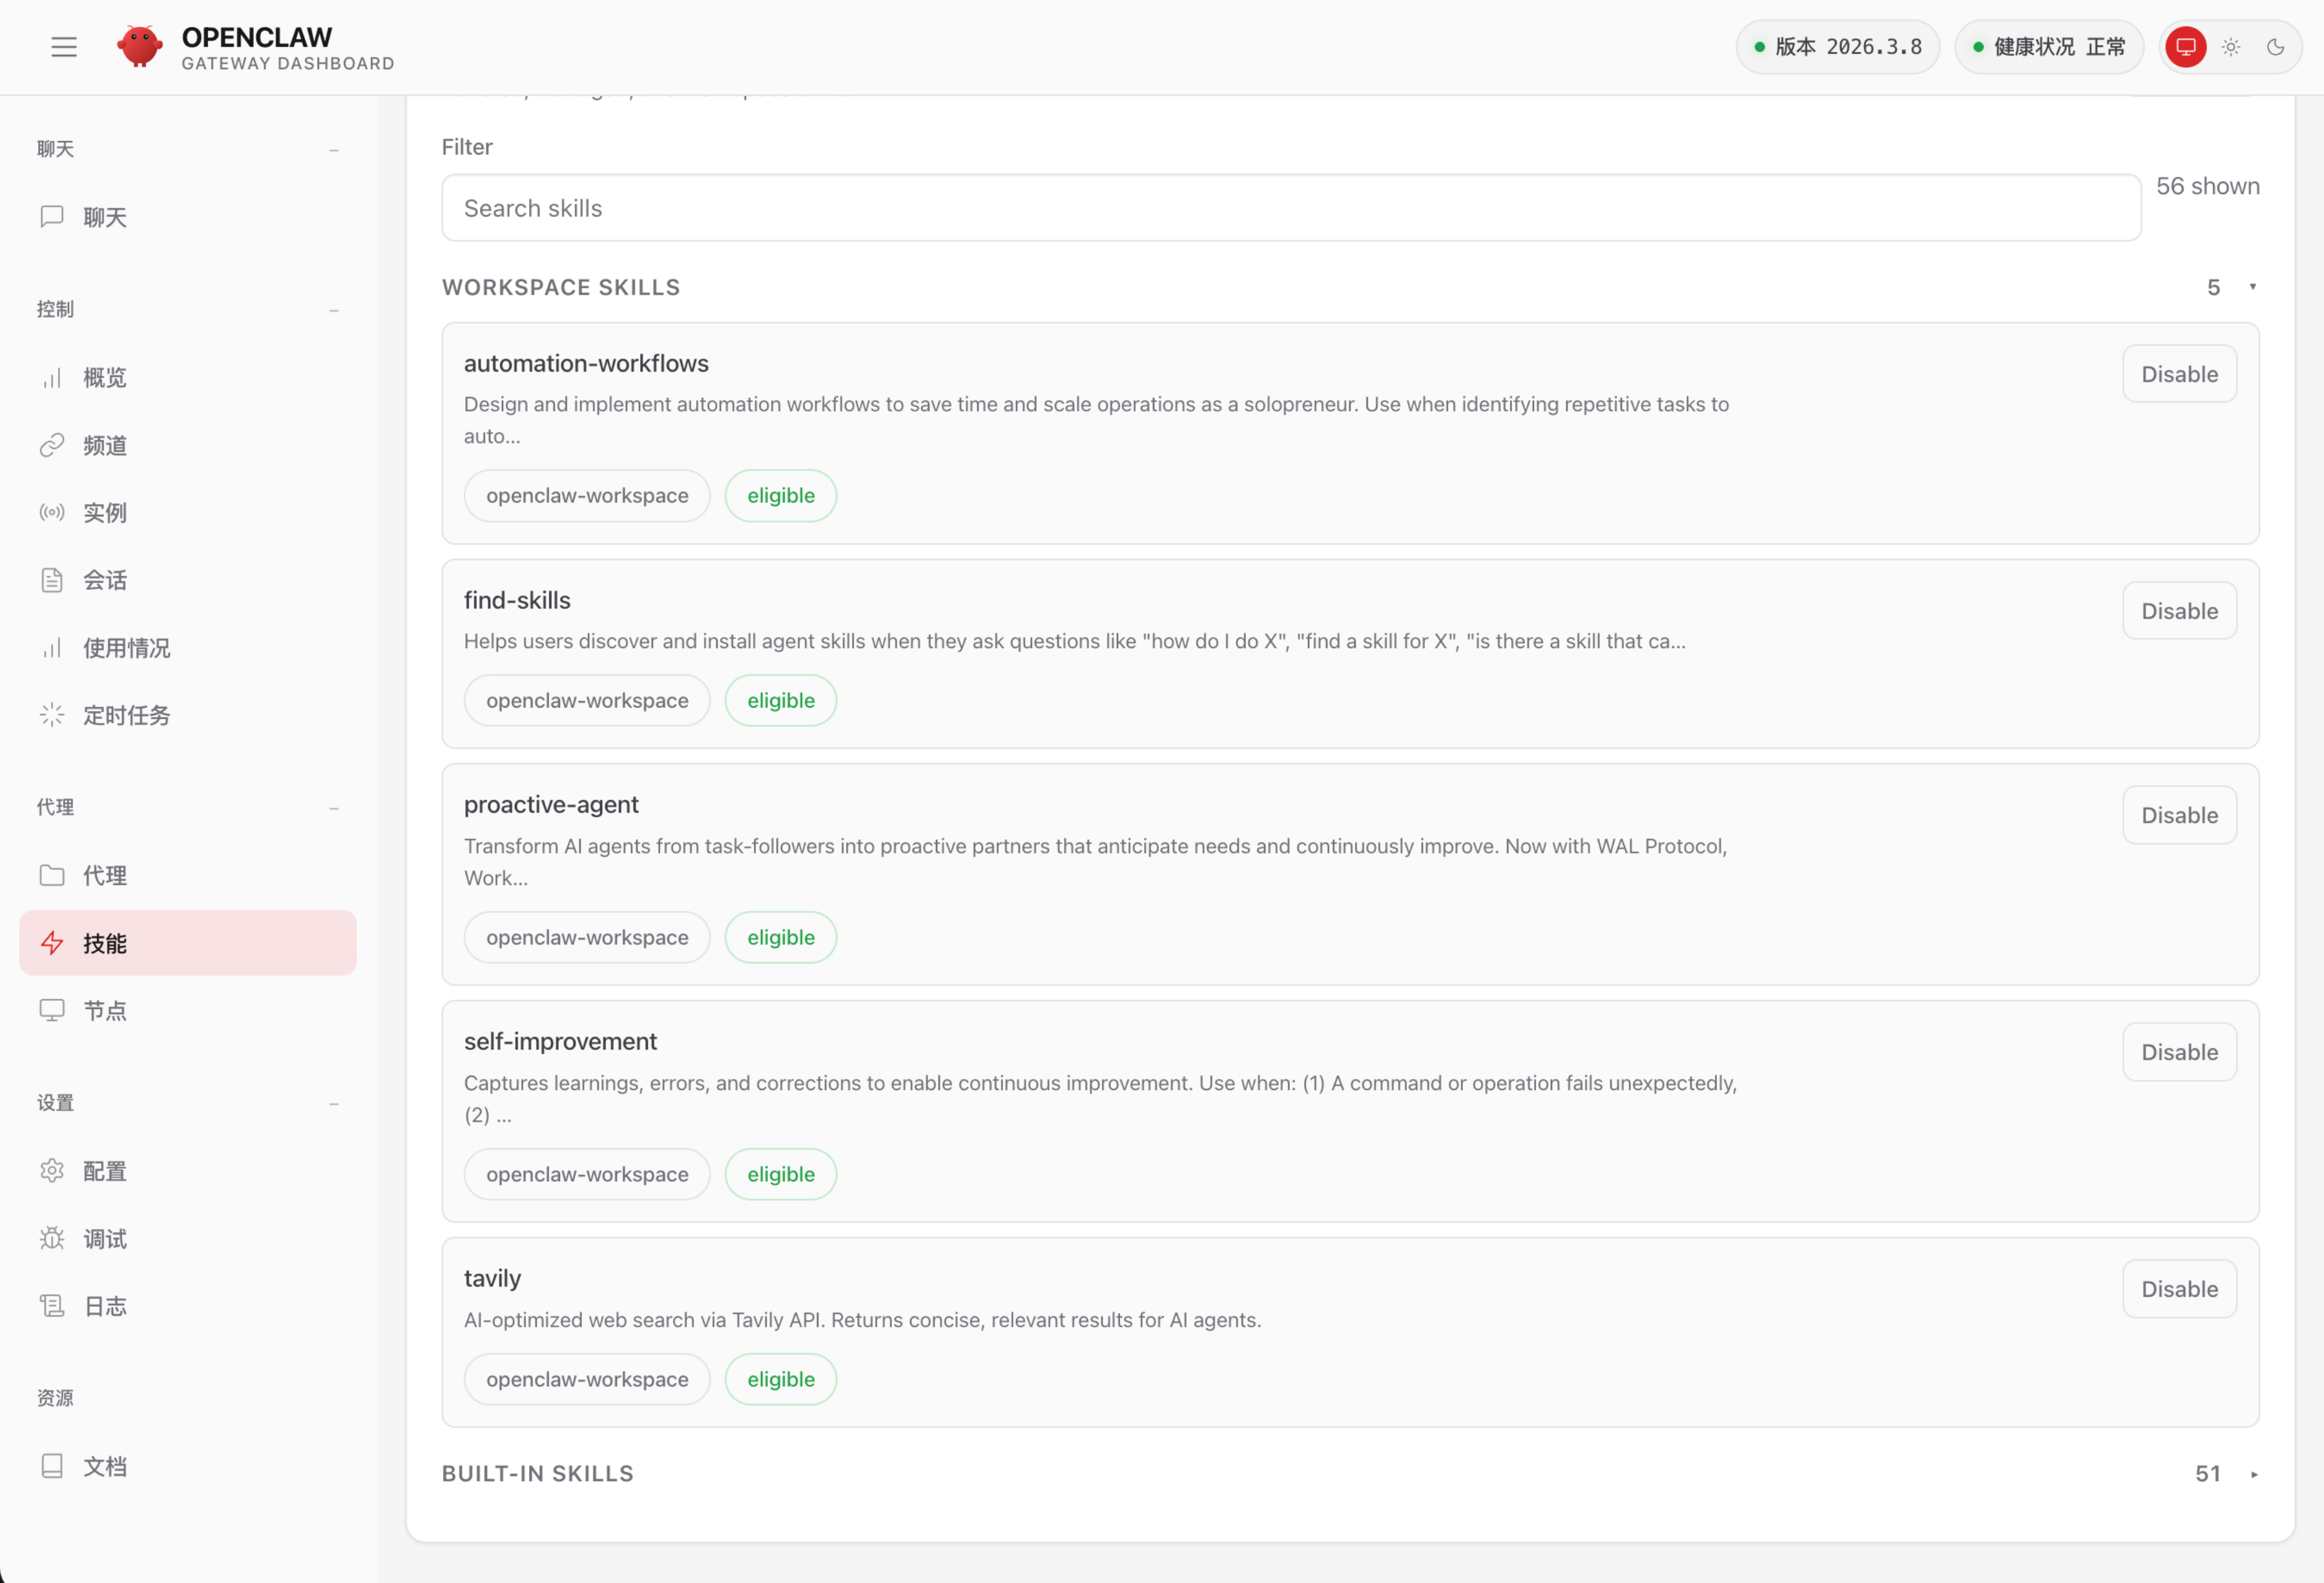Disable the automation-workflows skill

[2179, 374]
